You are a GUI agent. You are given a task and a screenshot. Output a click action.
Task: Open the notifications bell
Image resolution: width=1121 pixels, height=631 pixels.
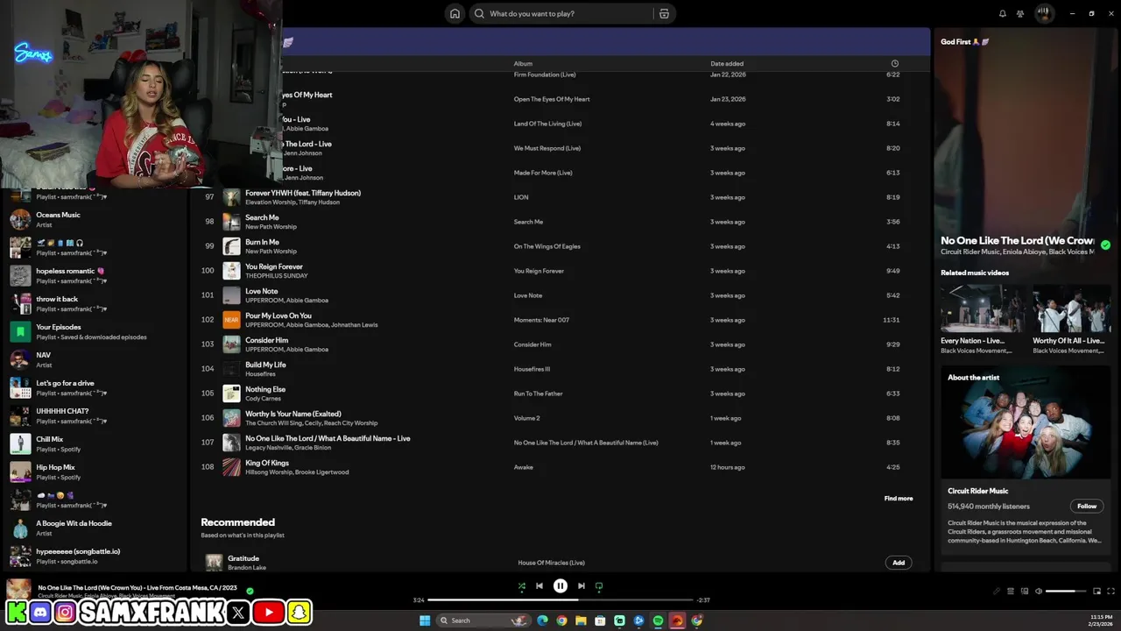coord(1003,13)
